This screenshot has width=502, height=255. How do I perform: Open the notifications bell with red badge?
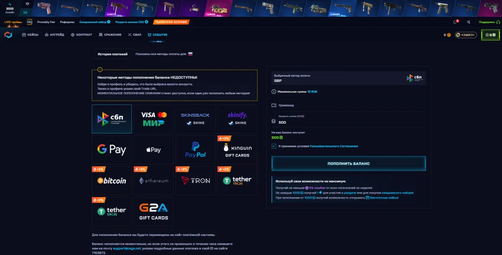click(x=455, y=22)
